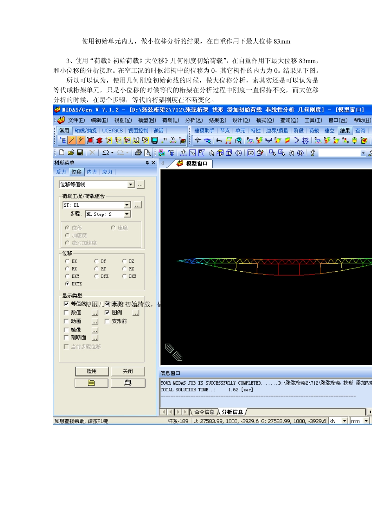
Task: Click the New file icon
Action: 61,153
